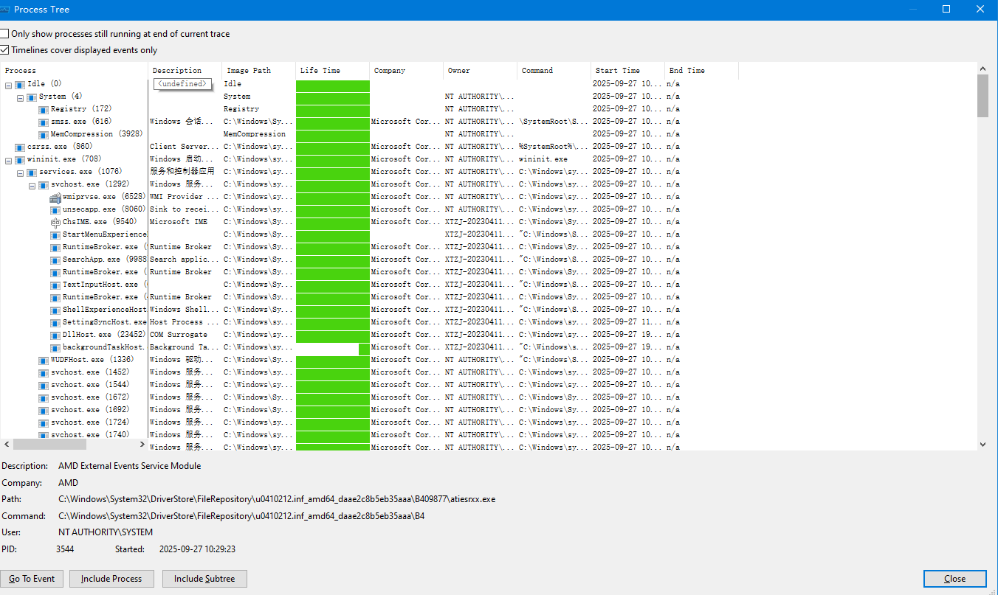Click the ChsIME.exe IME icon

[x=55, y=222]
